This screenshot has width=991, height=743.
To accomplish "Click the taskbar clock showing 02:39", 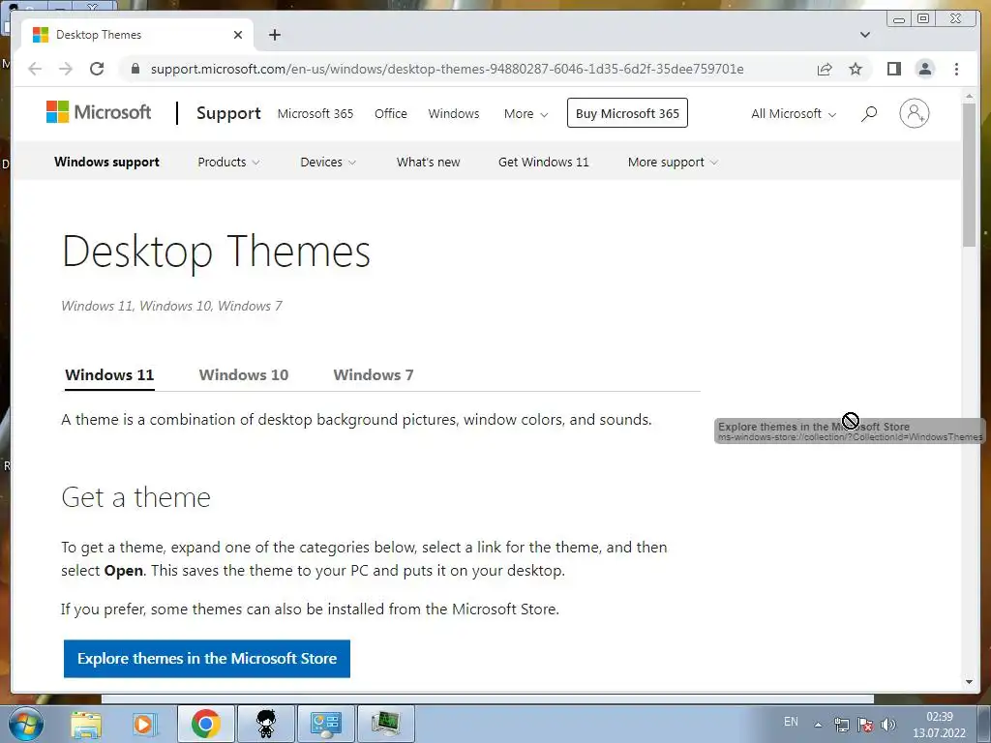I will coord(939,725).
